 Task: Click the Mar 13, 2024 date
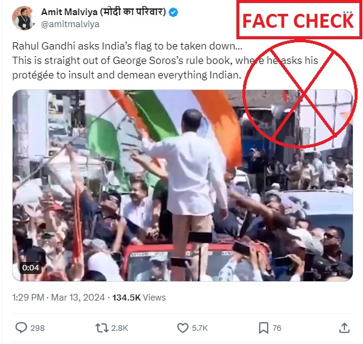(x=78, y=297)
